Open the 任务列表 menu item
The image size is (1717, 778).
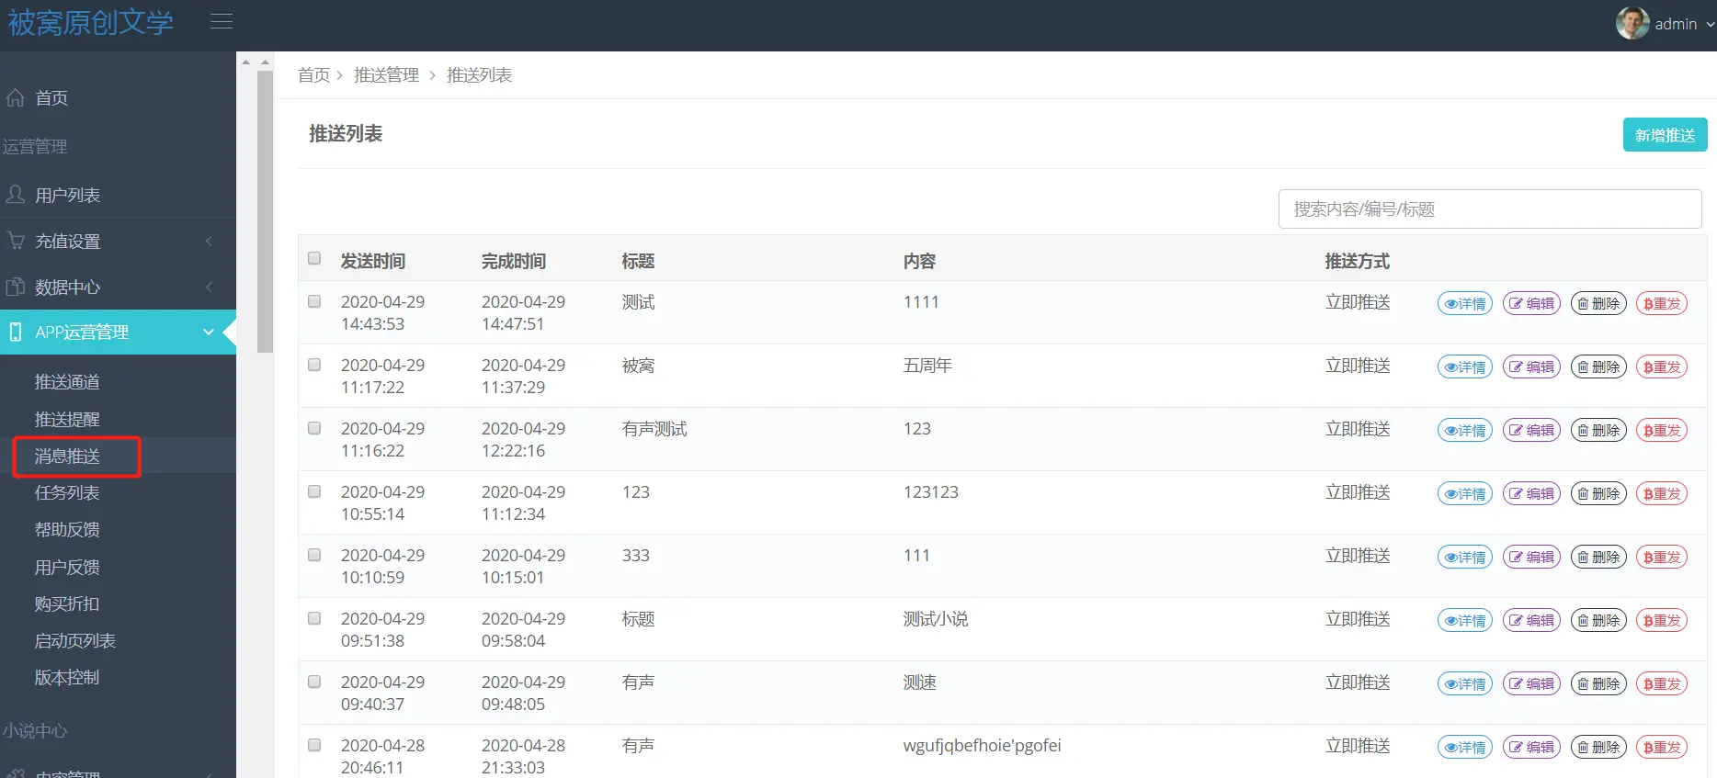pos(67,493)
